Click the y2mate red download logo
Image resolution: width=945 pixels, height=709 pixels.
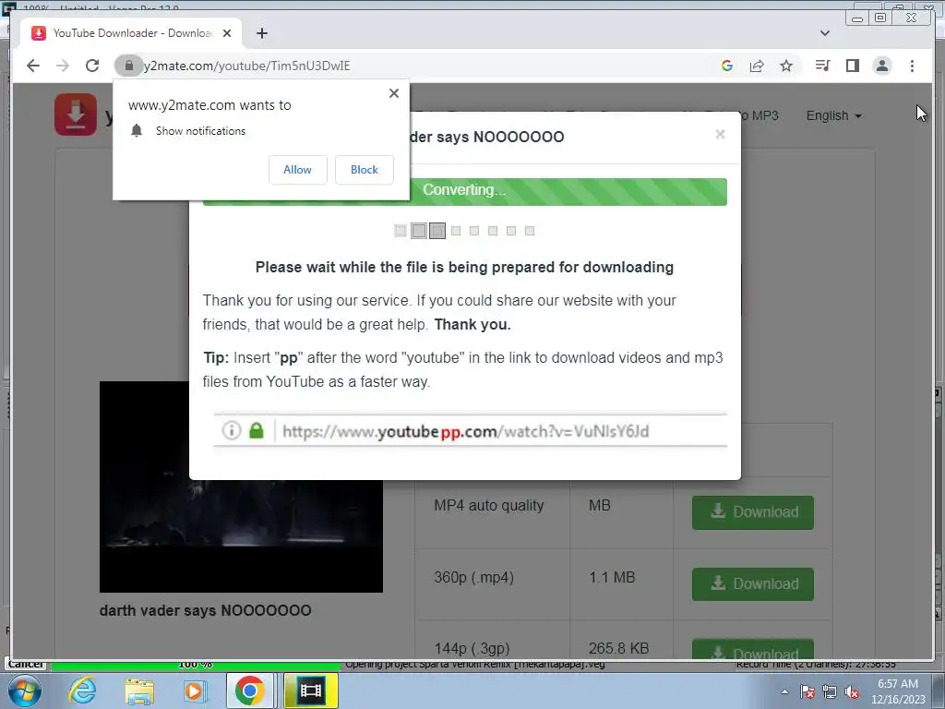point(76,114)
